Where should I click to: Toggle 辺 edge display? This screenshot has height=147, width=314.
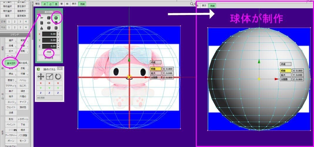(50, 4)
